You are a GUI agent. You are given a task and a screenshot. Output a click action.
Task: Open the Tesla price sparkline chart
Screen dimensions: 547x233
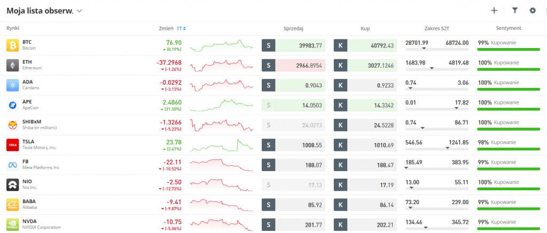(x=222, y=145)
